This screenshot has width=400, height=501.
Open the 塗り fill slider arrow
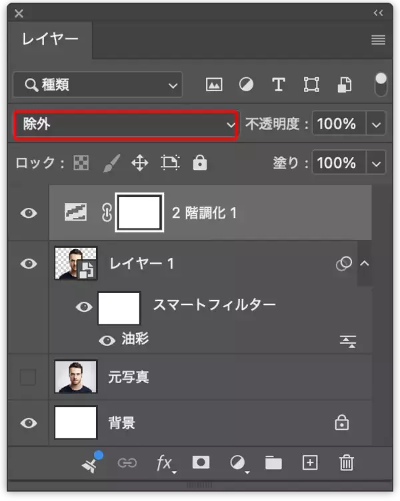point(376,163)
